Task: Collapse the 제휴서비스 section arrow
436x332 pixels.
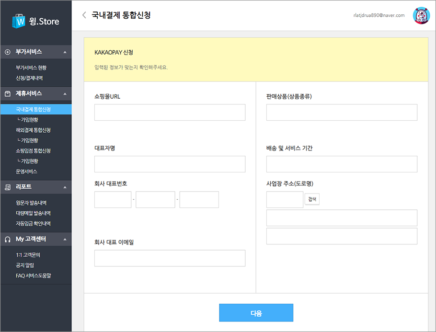Action: (65, 94)
